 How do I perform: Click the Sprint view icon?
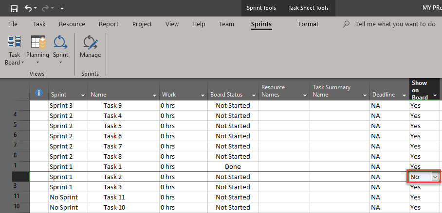tap(60, 43)
